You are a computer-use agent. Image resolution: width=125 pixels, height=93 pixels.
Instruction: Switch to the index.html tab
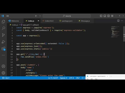(48, 21)
